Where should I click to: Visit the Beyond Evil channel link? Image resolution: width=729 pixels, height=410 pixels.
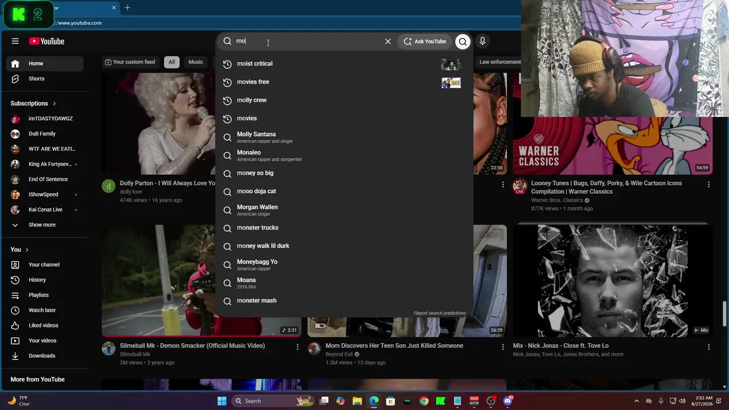click(x=339, y=354)
